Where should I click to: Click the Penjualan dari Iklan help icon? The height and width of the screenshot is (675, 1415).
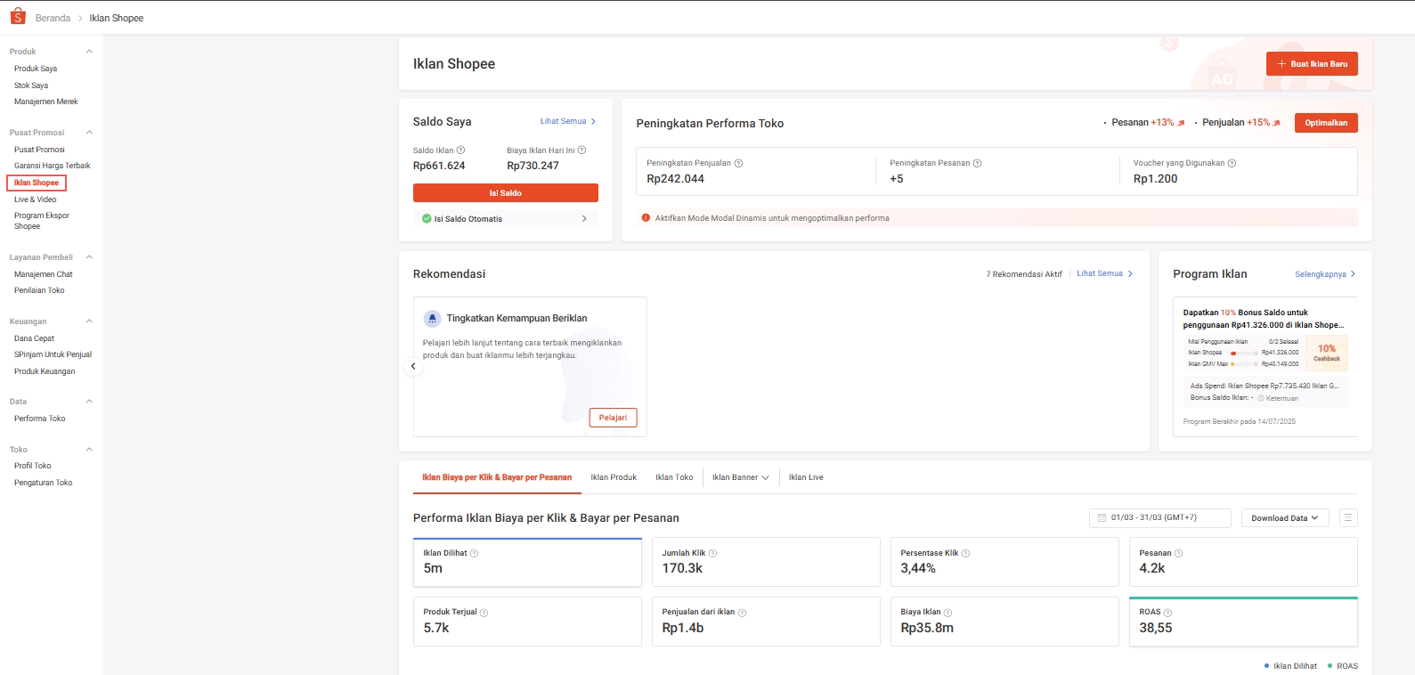pos(742,613)
